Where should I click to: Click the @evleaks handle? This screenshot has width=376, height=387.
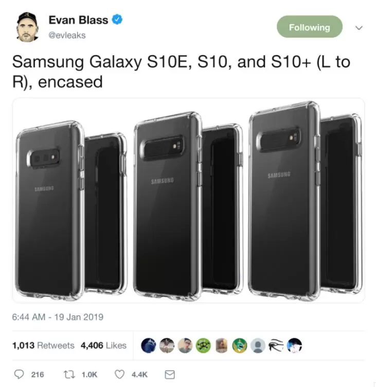pos(67,36)
